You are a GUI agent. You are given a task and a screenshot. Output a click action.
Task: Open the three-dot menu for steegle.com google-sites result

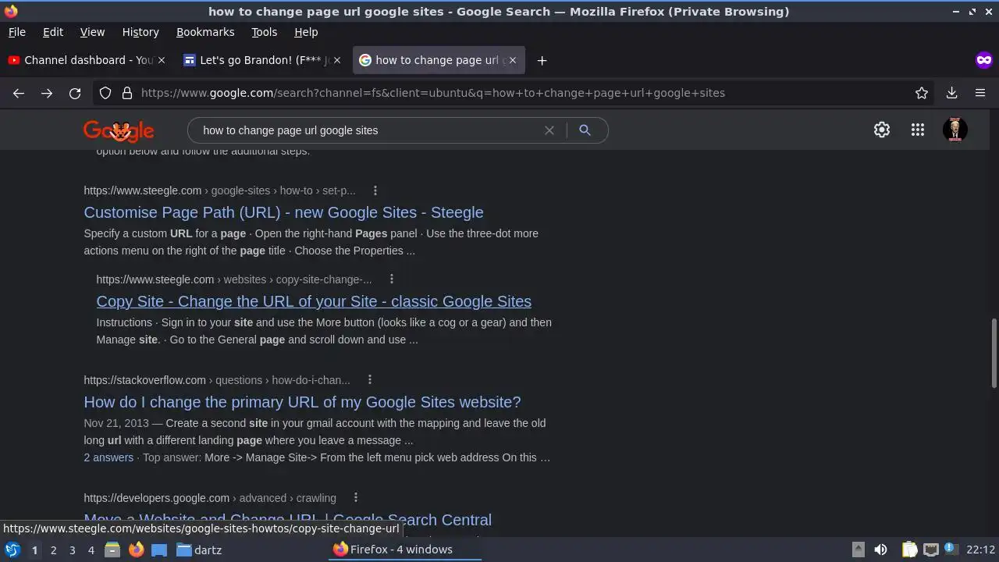click(x=375, y=190)
